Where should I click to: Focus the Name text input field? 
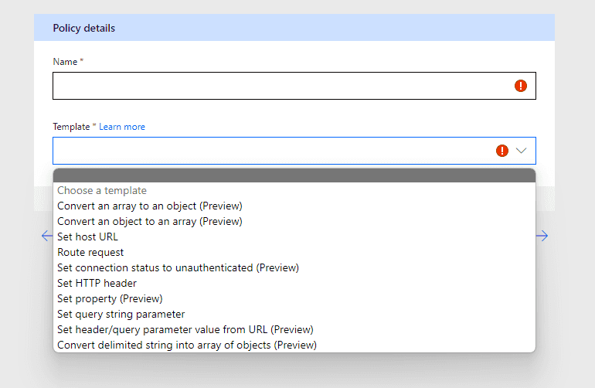click(294, 86)
